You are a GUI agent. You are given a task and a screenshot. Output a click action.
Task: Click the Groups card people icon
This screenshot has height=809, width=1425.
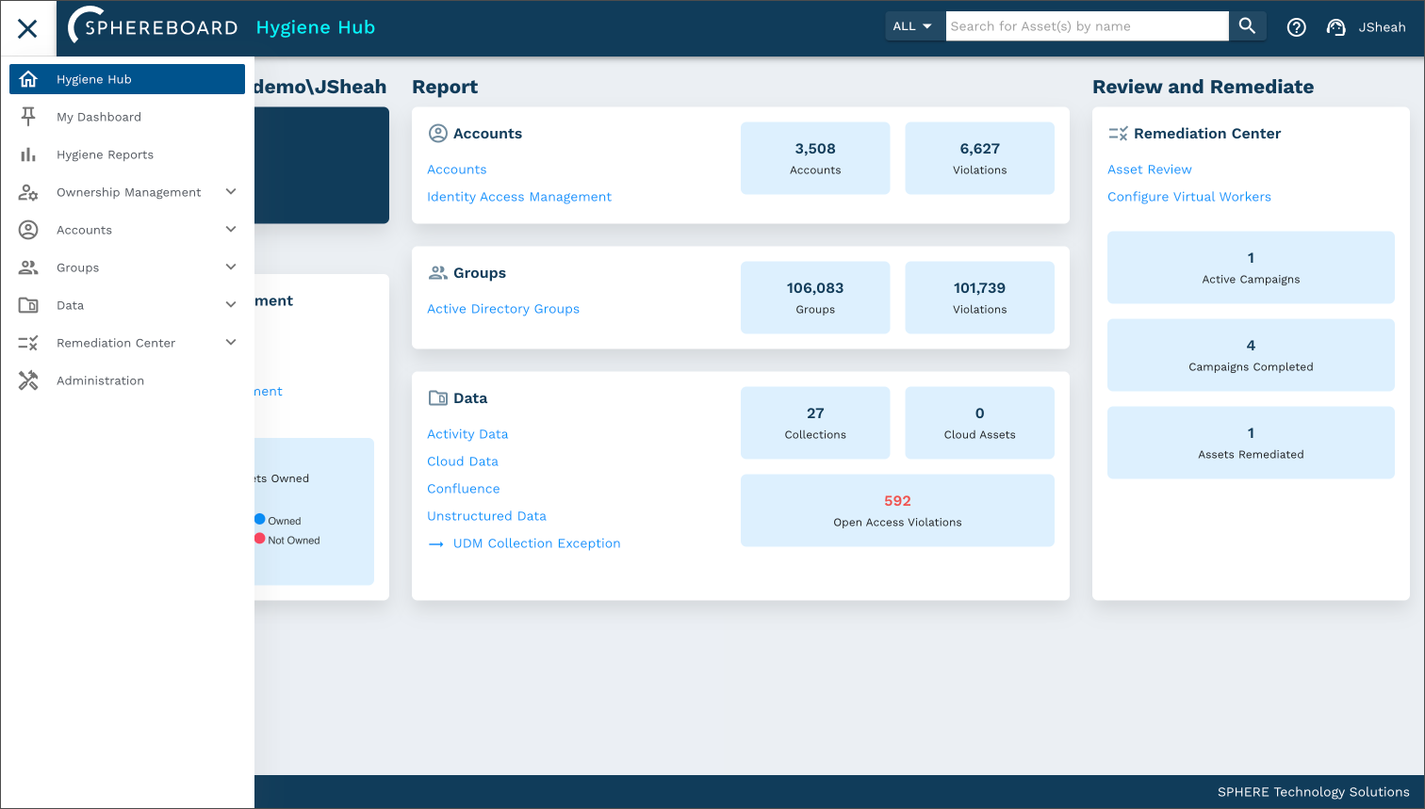pos(438,273)
